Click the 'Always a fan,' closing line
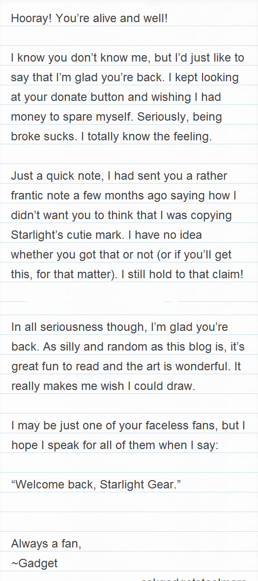This screenshot has height=581, width=258. [46, 544]
